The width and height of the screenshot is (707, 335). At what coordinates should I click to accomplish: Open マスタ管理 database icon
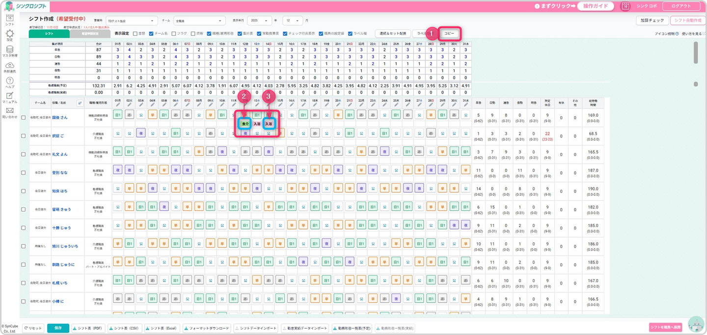9,50
